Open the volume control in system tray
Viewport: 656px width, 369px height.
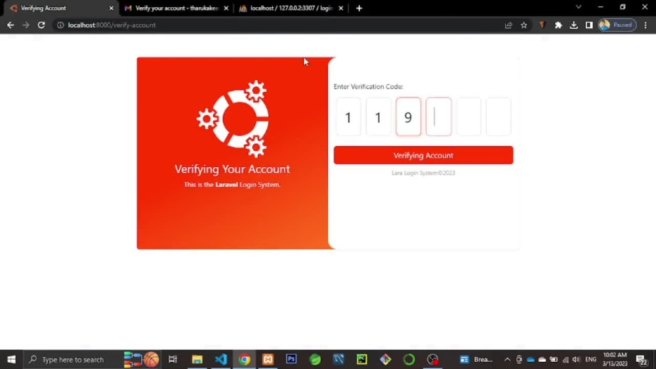[577, 359]
